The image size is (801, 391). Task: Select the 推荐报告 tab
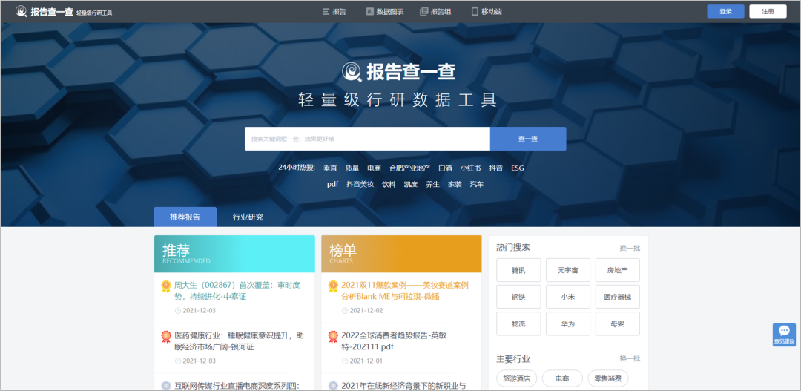(185, 217)
